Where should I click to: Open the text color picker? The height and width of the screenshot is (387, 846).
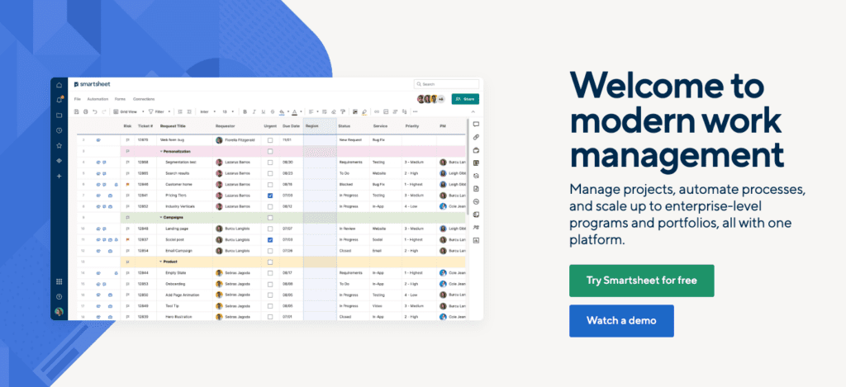click(x=295, y=111)
